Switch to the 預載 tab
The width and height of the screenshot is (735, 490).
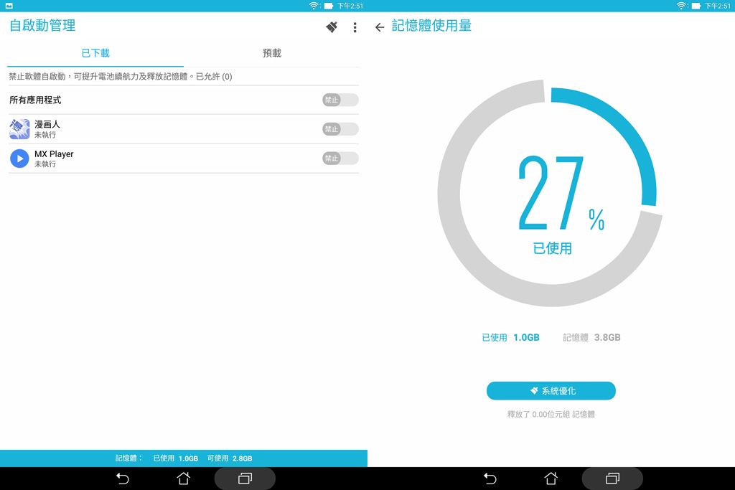(x=272, y=53)
